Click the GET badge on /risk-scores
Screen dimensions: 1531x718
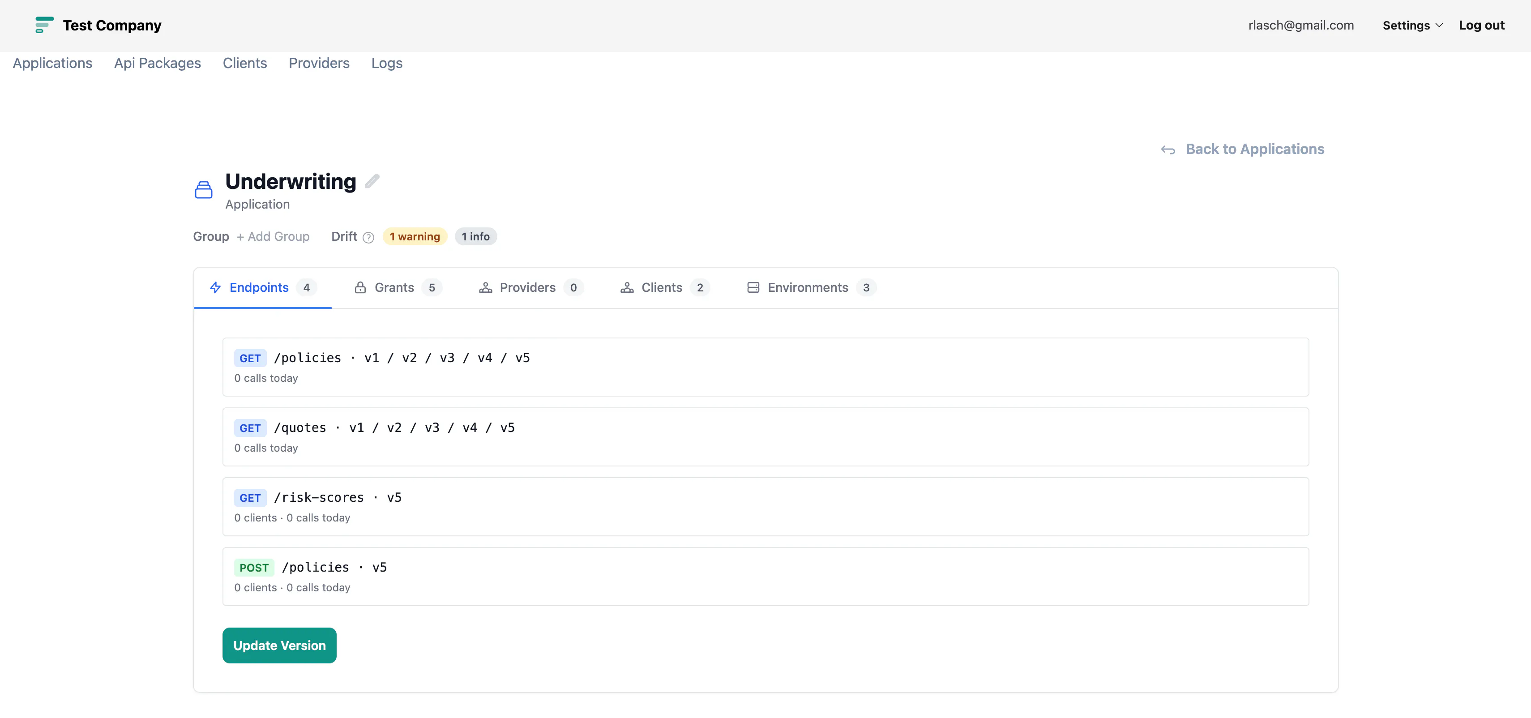coord(250,498)
